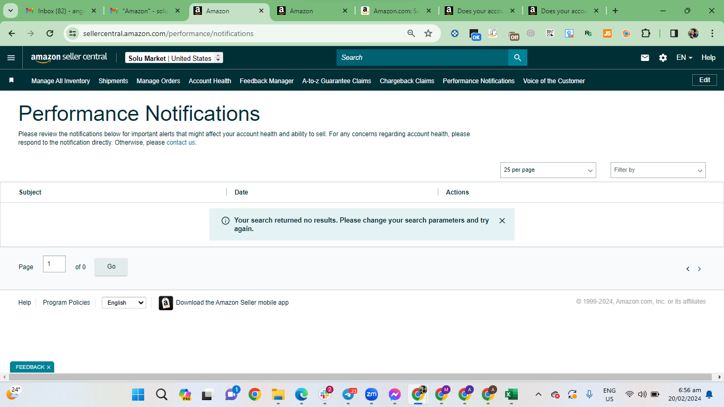Click the bookmark flag icon in navigation

pos(11,81)
